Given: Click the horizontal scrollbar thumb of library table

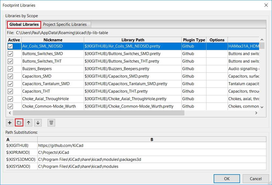Looking at the screenshot, I should 99,113.
